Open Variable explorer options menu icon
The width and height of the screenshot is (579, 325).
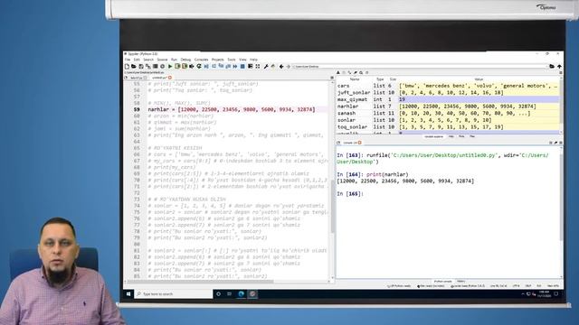pyautogui.click(x=561, y=72)
